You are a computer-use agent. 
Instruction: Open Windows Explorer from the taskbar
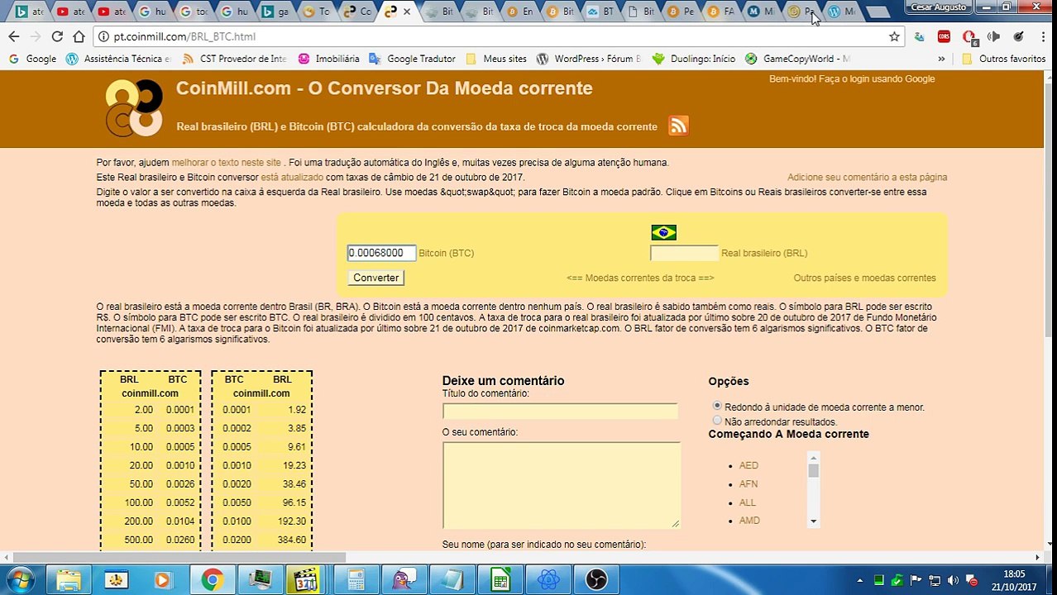pos(69,580)
